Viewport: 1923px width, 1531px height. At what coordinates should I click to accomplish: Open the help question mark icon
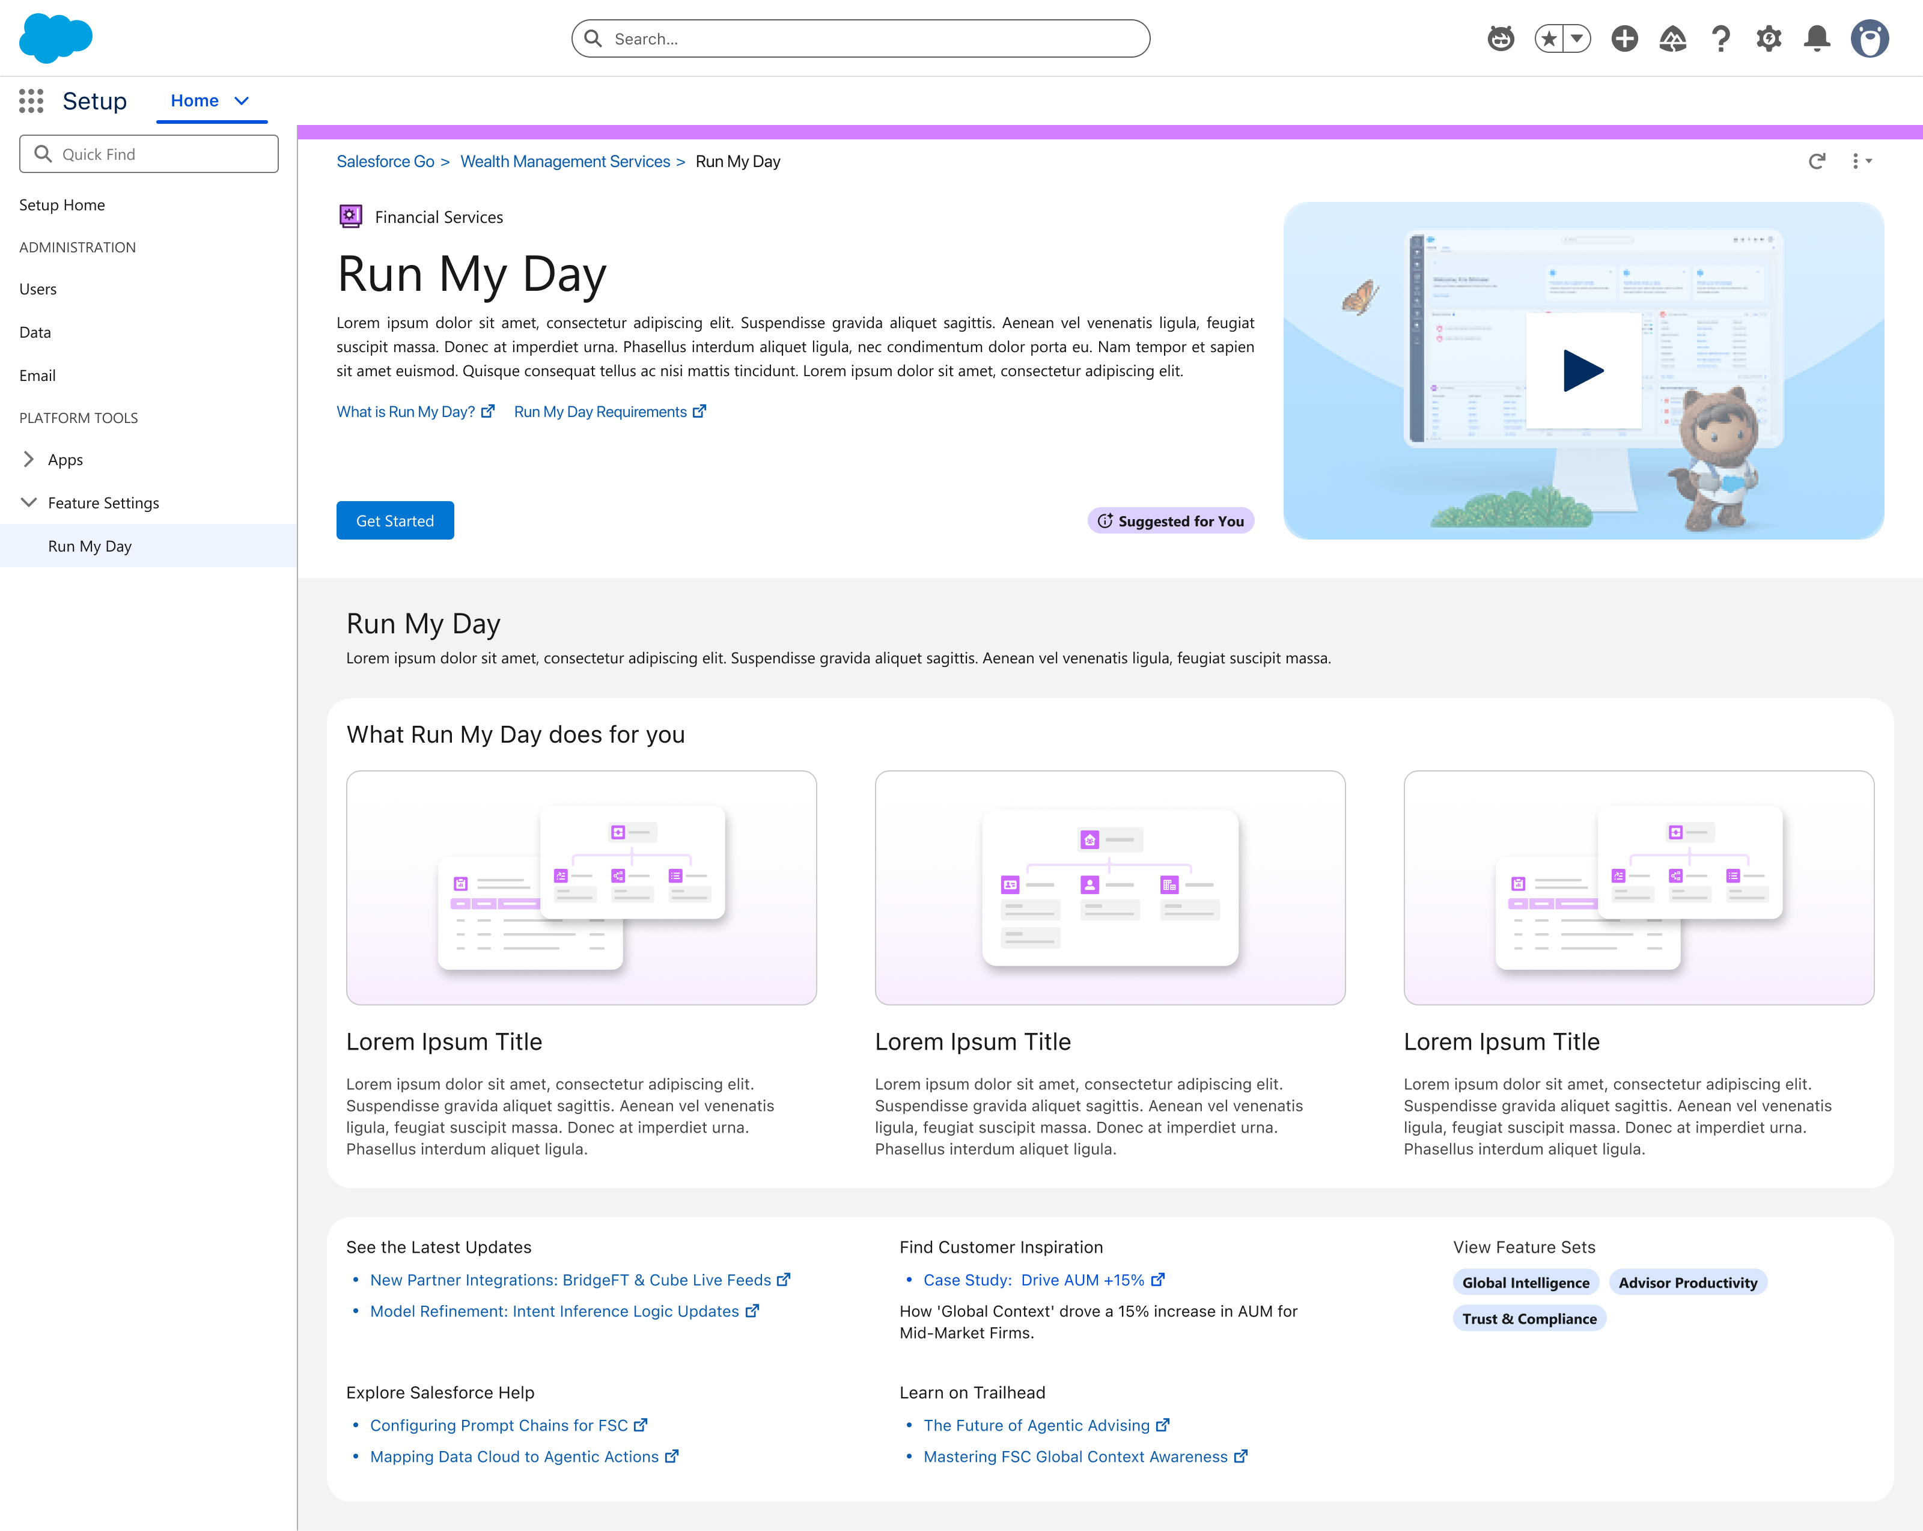[x=1720, y=38]
